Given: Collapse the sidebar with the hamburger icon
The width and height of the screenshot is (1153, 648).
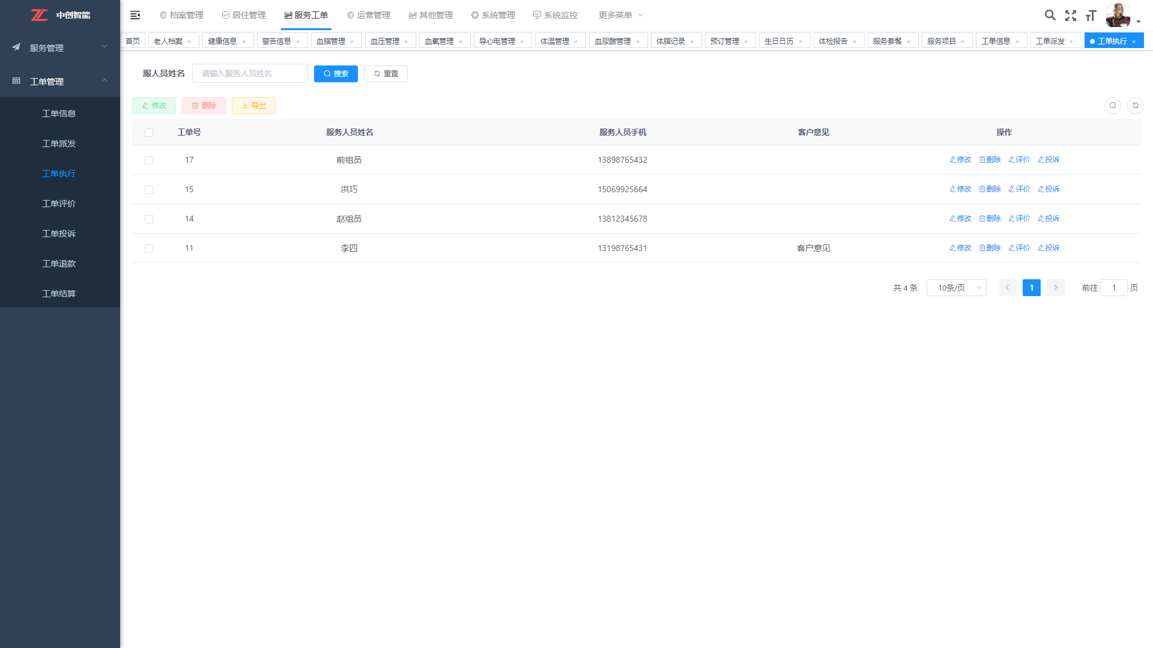Looking at the screenshot, I should [x=135, y=15].
